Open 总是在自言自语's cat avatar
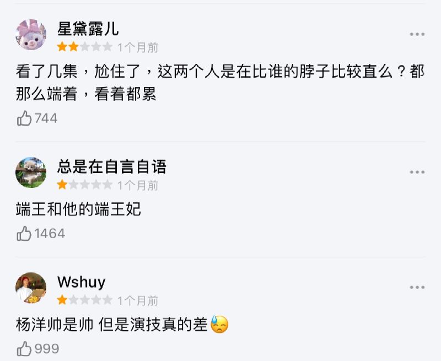Viewport: 441px width, 361px height. click(x=31, y=173)
